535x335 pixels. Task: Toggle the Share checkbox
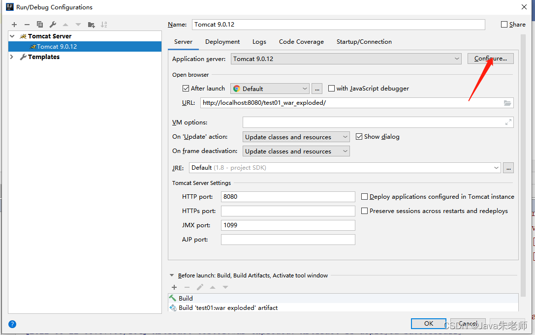coord(504,25)
